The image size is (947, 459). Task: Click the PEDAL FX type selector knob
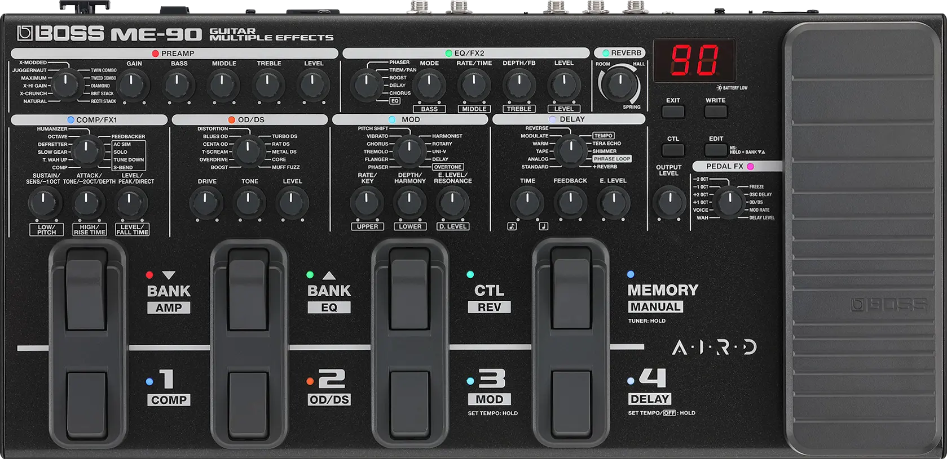pyautogui.click(x=730, y=203)
